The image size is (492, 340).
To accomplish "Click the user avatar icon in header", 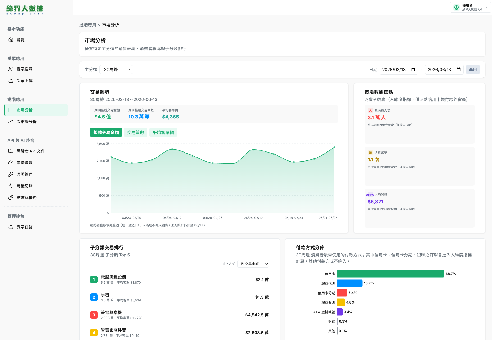I will point(457,7).
